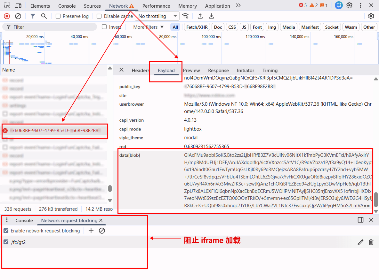Open the hidden panels chevron menu
This screenshot has height=280, width=379.
(x=238, y=5)
